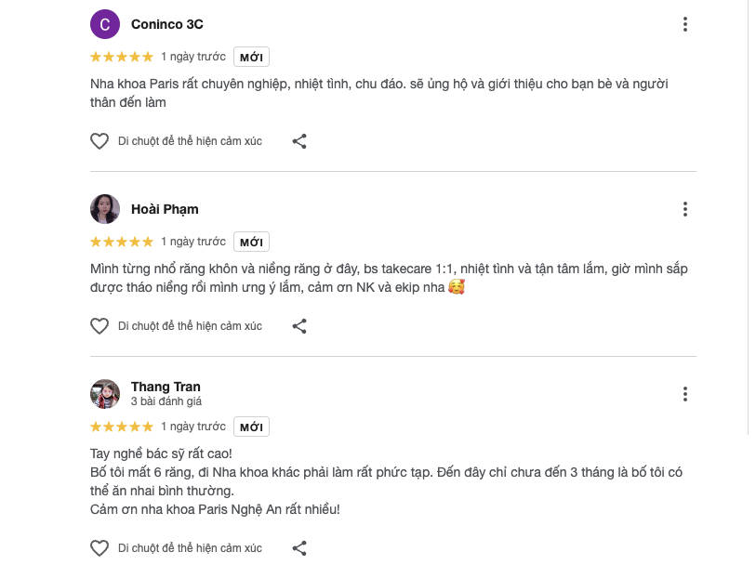Viewport: 756px width, 565px height.
Task: Click the MỚI badge on Thang Tran review
Action: point(251,427)
